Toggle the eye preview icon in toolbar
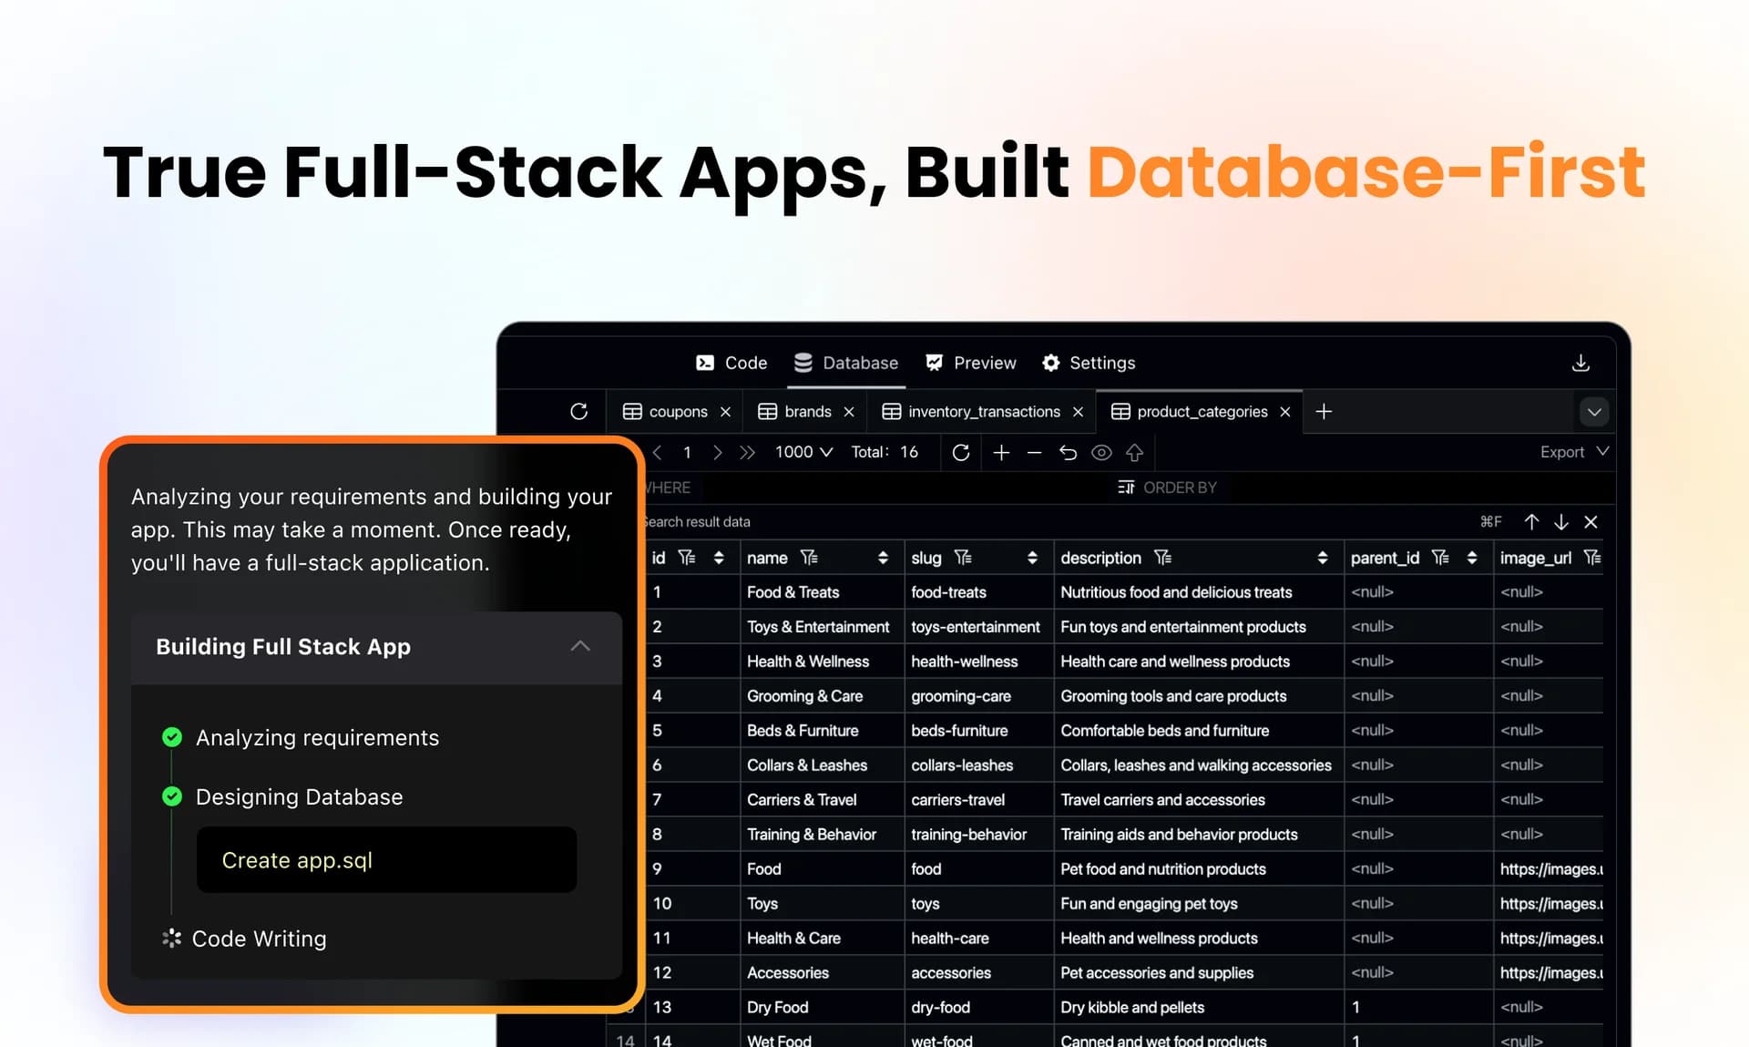Screen dimensions: 1749x1047 1101,452
